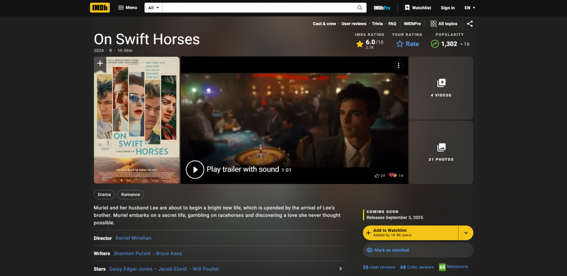The image size is (567, 276).
Task: Click Sign in
Action: coord(448,8)
